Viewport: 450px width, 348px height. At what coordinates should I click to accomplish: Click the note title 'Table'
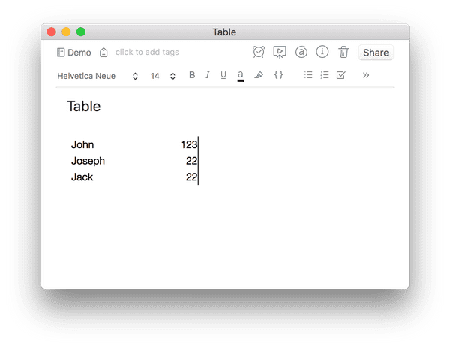(x=84, y=107)
